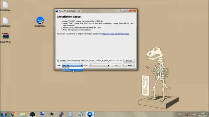Click the Browse button for ISO file
Image resolution: width=209 pixels, height=117 pixels.
[129, 61]
